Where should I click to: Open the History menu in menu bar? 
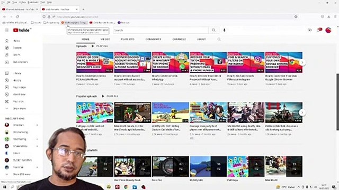tap(22, 2)
